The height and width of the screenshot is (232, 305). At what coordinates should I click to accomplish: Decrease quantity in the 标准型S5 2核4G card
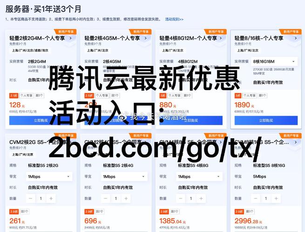pyautogui.click(x=106, y=199)
